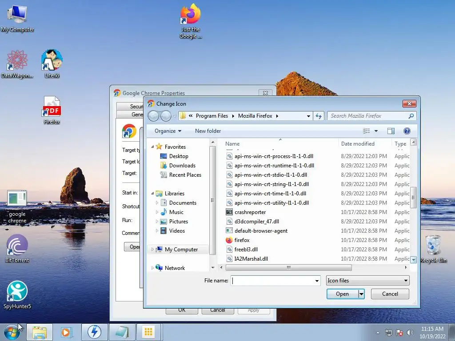This screenshot has width=455, height=341.
Task: Select freebl3.dll in the file list
Action: point(246,250)
